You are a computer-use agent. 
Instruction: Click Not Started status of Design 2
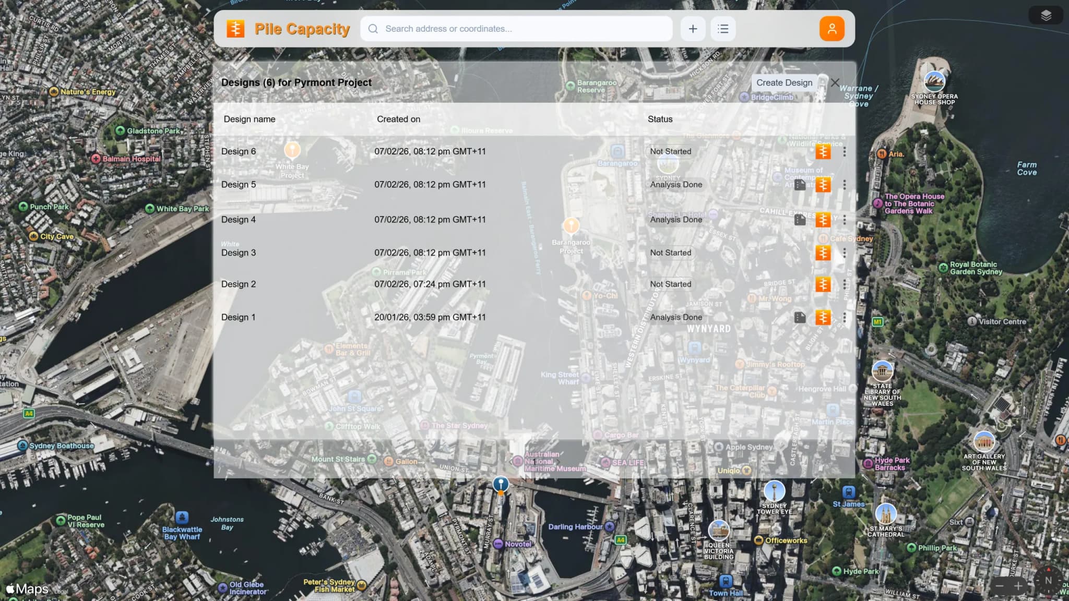point(671,284)
